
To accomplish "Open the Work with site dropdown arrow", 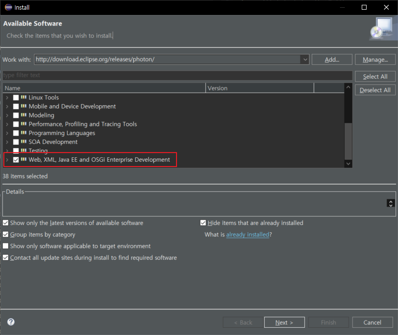I will point(305,59).
